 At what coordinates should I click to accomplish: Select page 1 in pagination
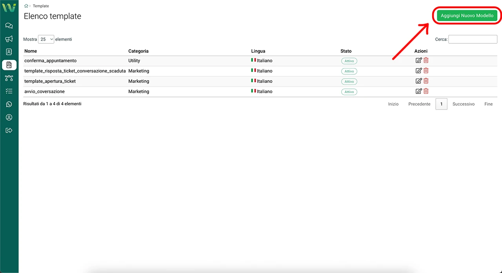pyautogui.click(x=442, y=104)
